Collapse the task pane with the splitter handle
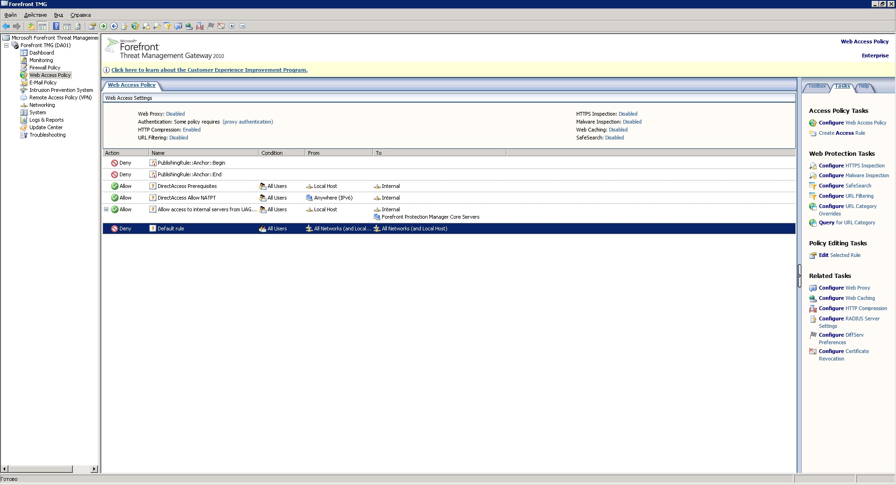Viewport: 896px width, 485px height. click(x=799, y=276)
